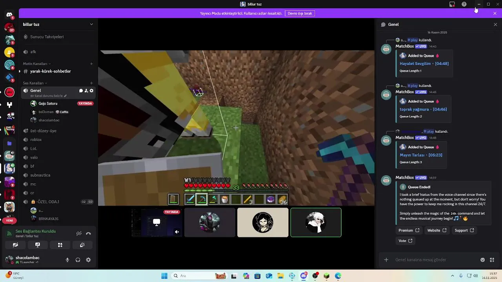Viewport: 502px width, 282px height.
Task: Deafen with headphones icon in user panel
Action: tap(78, 260)
